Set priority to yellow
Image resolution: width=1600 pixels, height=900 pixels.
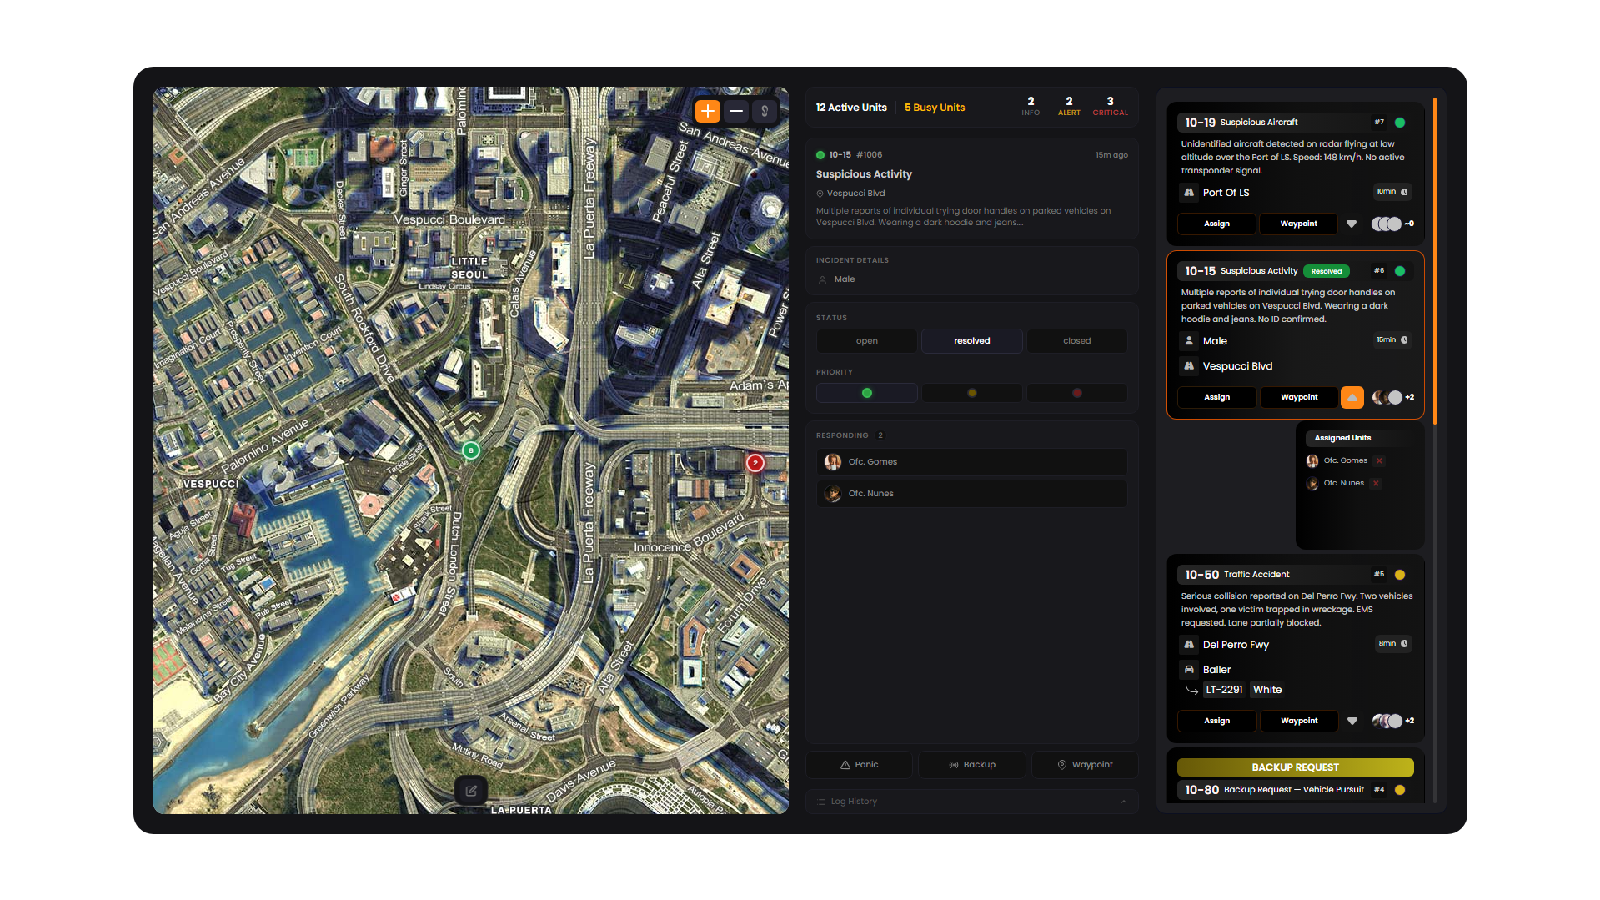972,393
